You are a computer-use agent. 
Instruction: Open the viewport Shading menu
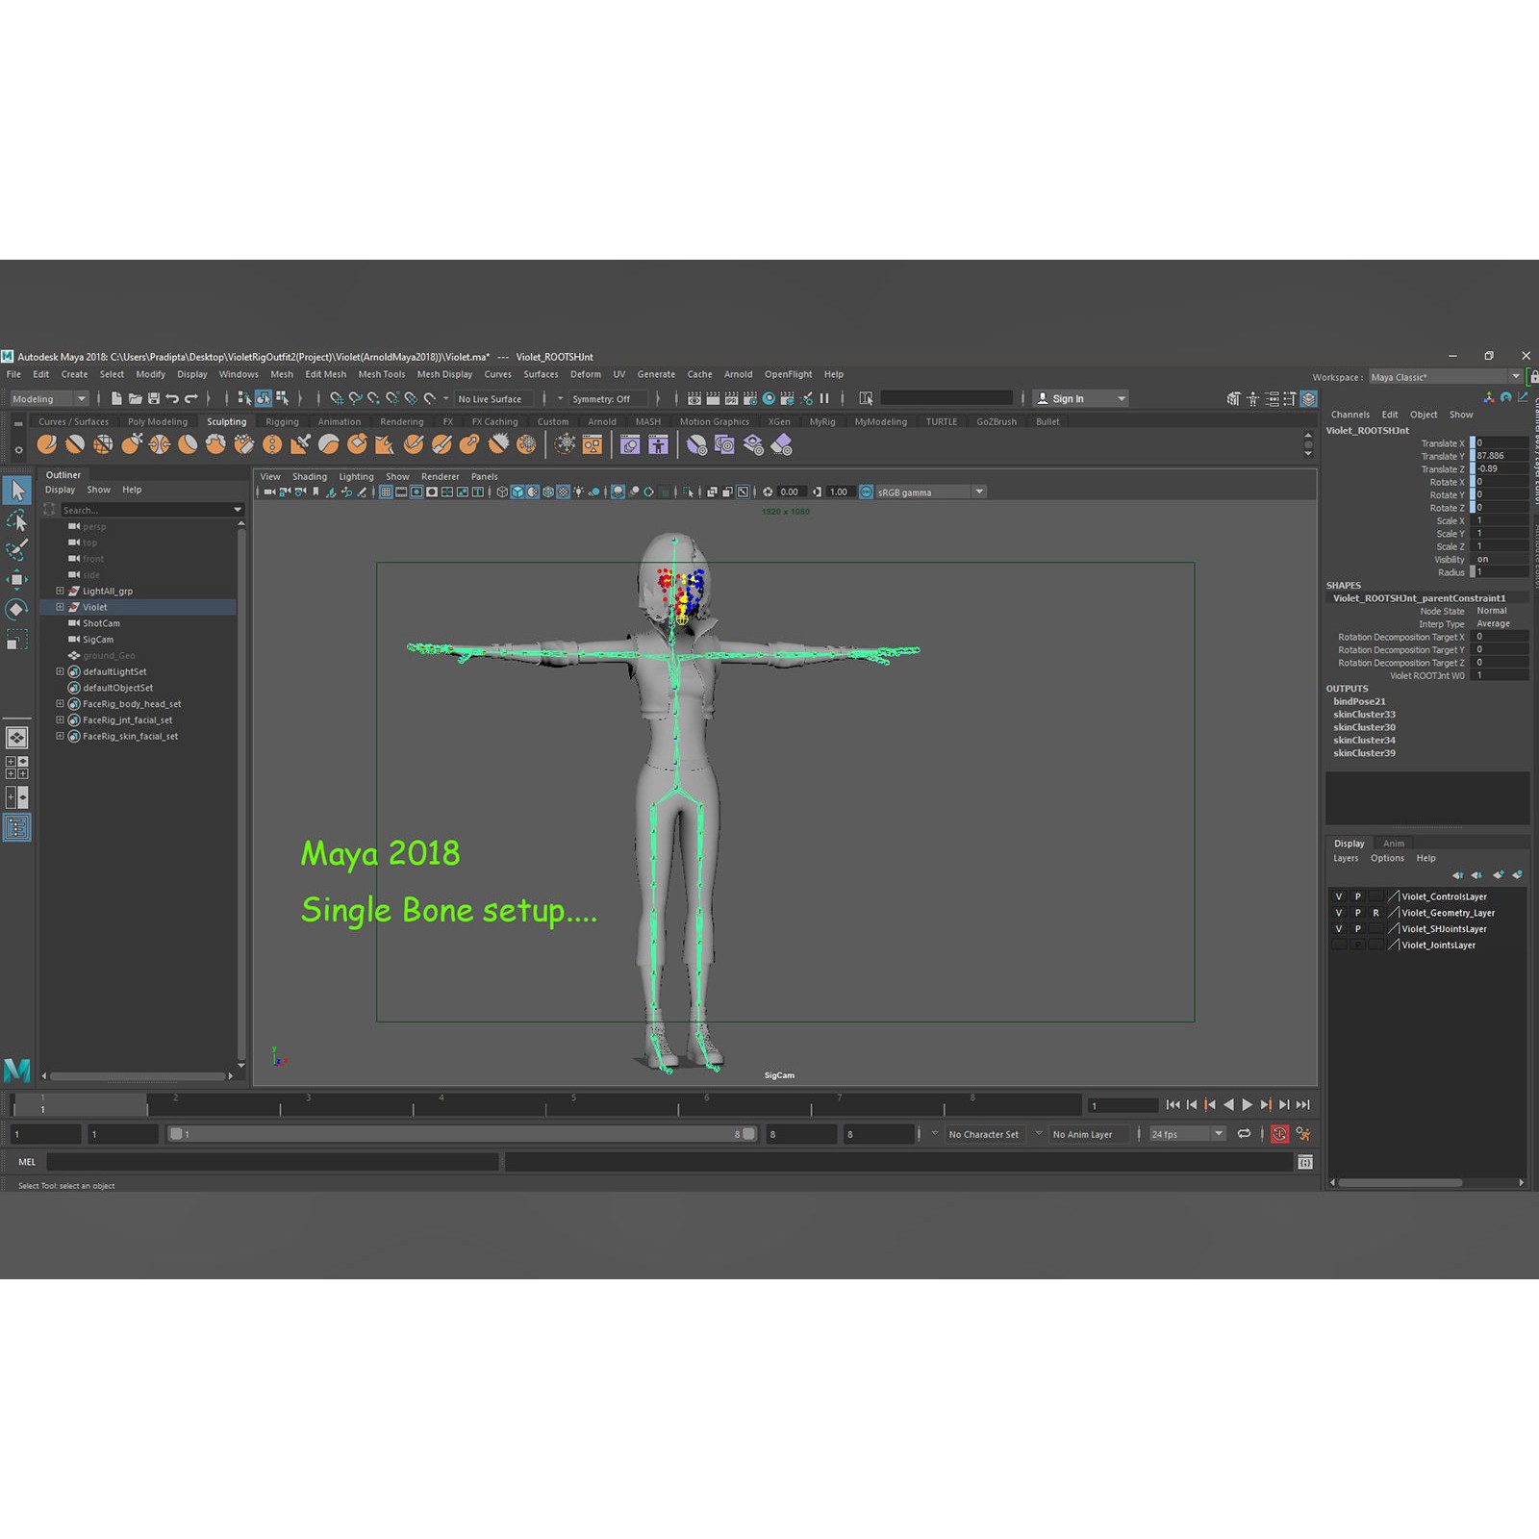pyautogui.click(x=310, y=476)
